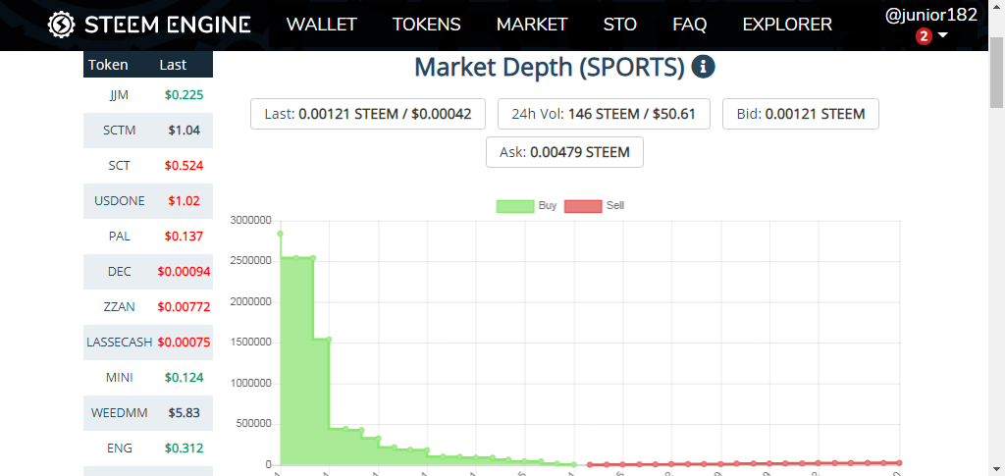The image size is (1005, 476).
Task: Toggle the green Buy legend swatch
Action: (515, 206)
